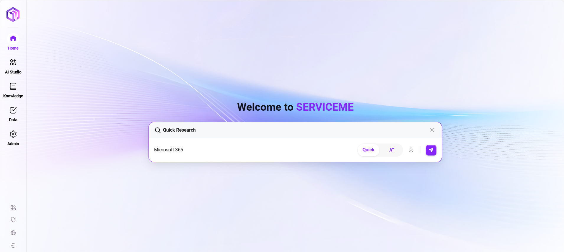
Task: Open the Admin settings gear
Action: point(13,138)
